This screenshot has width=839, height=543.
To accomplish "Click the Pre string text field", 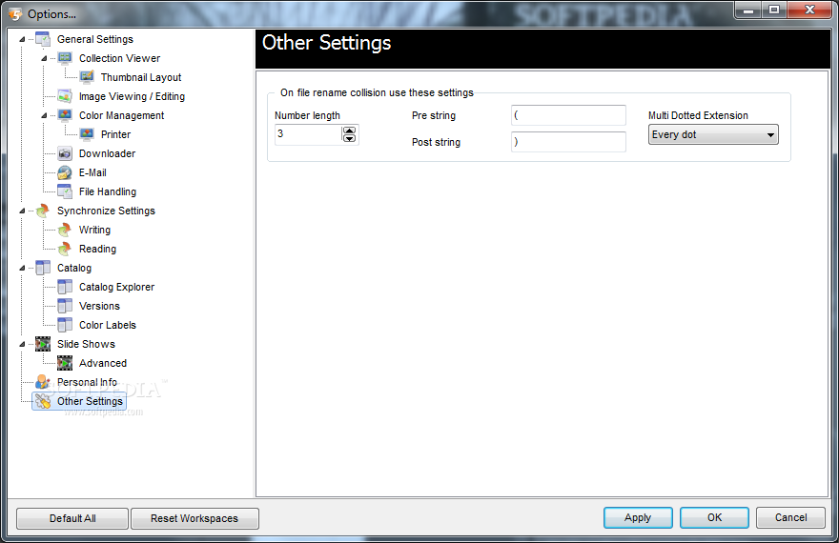I will (568, 115).
